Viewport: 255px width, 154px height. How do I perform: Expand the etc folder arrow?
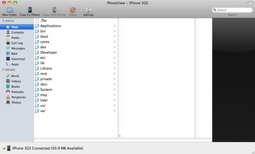click(115, 58)
